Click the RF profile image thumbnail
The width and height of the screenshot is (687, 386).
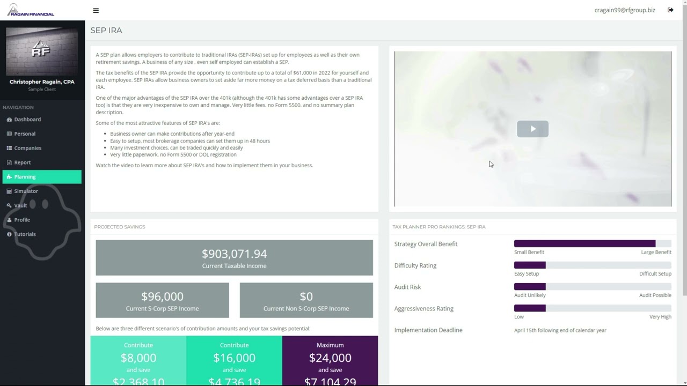coord(42,51)
